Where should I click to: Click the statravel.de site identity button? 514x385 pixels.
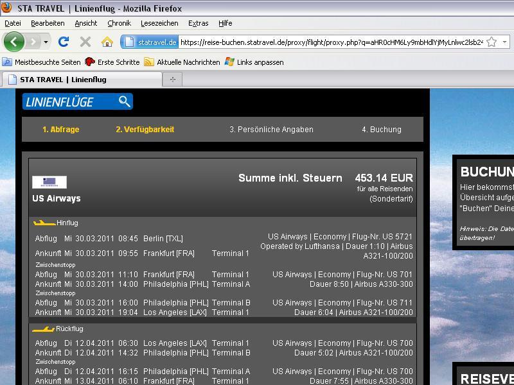click(150, 42)
